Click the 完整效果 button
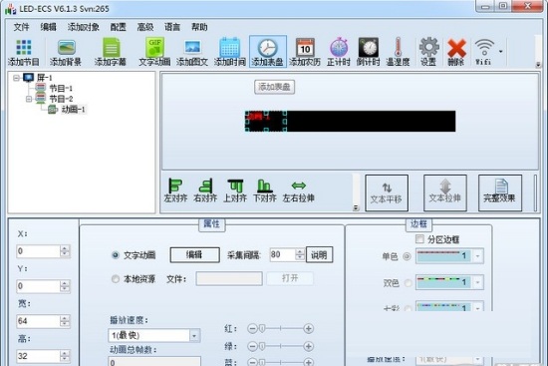Image resolution: width=548 pixels, height=366 pixels. click(500, 192)
